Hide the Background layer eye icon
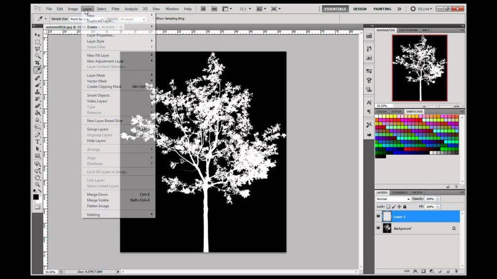Image resolution: width=497 pixels, height=279 pixels. click(378, 228)
